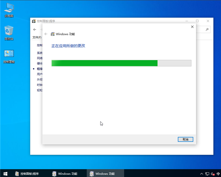
Task: Expand the hidden tray icons chevron
Action: pyautogui.click(x=201, y=173)
